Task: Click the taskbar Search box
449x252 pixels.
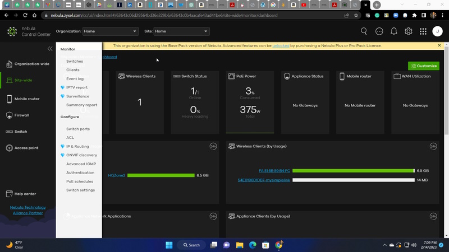Action: 191,245
